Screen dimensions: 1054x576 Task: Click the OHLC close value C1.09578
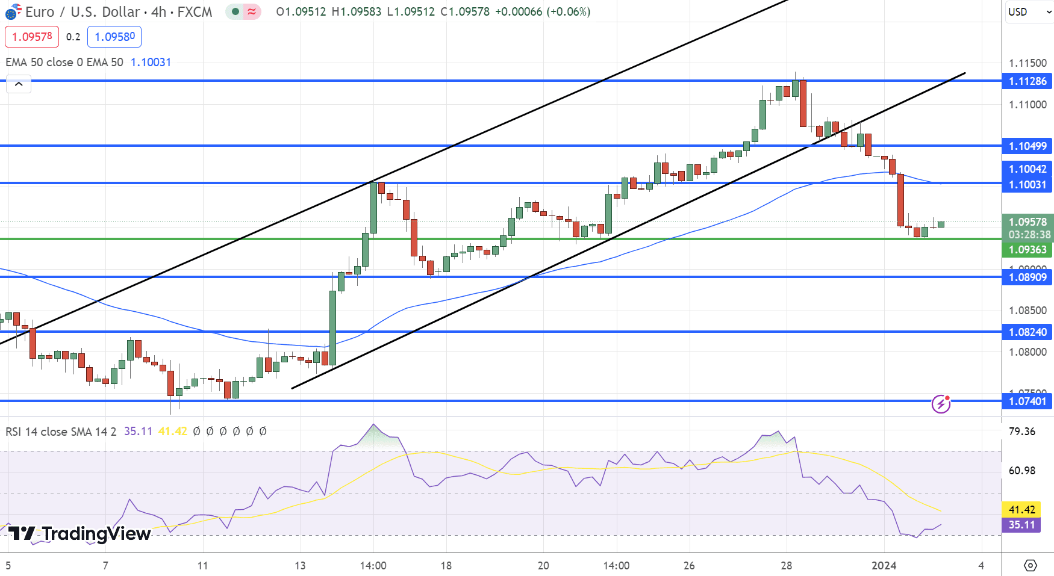coord(464,11)
